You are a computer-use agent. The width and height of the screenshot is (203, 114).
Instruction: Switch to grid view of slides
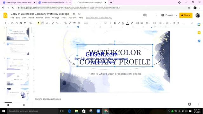coord(24,105)
